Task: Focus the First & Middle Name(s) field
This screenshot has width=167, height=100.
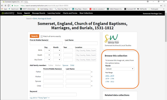Action: (46, 43)
